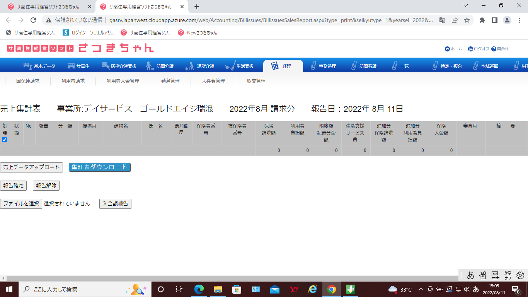Click the Windows taskbar search box
Viewport: 528px width, 297px height.
[73, 289]
